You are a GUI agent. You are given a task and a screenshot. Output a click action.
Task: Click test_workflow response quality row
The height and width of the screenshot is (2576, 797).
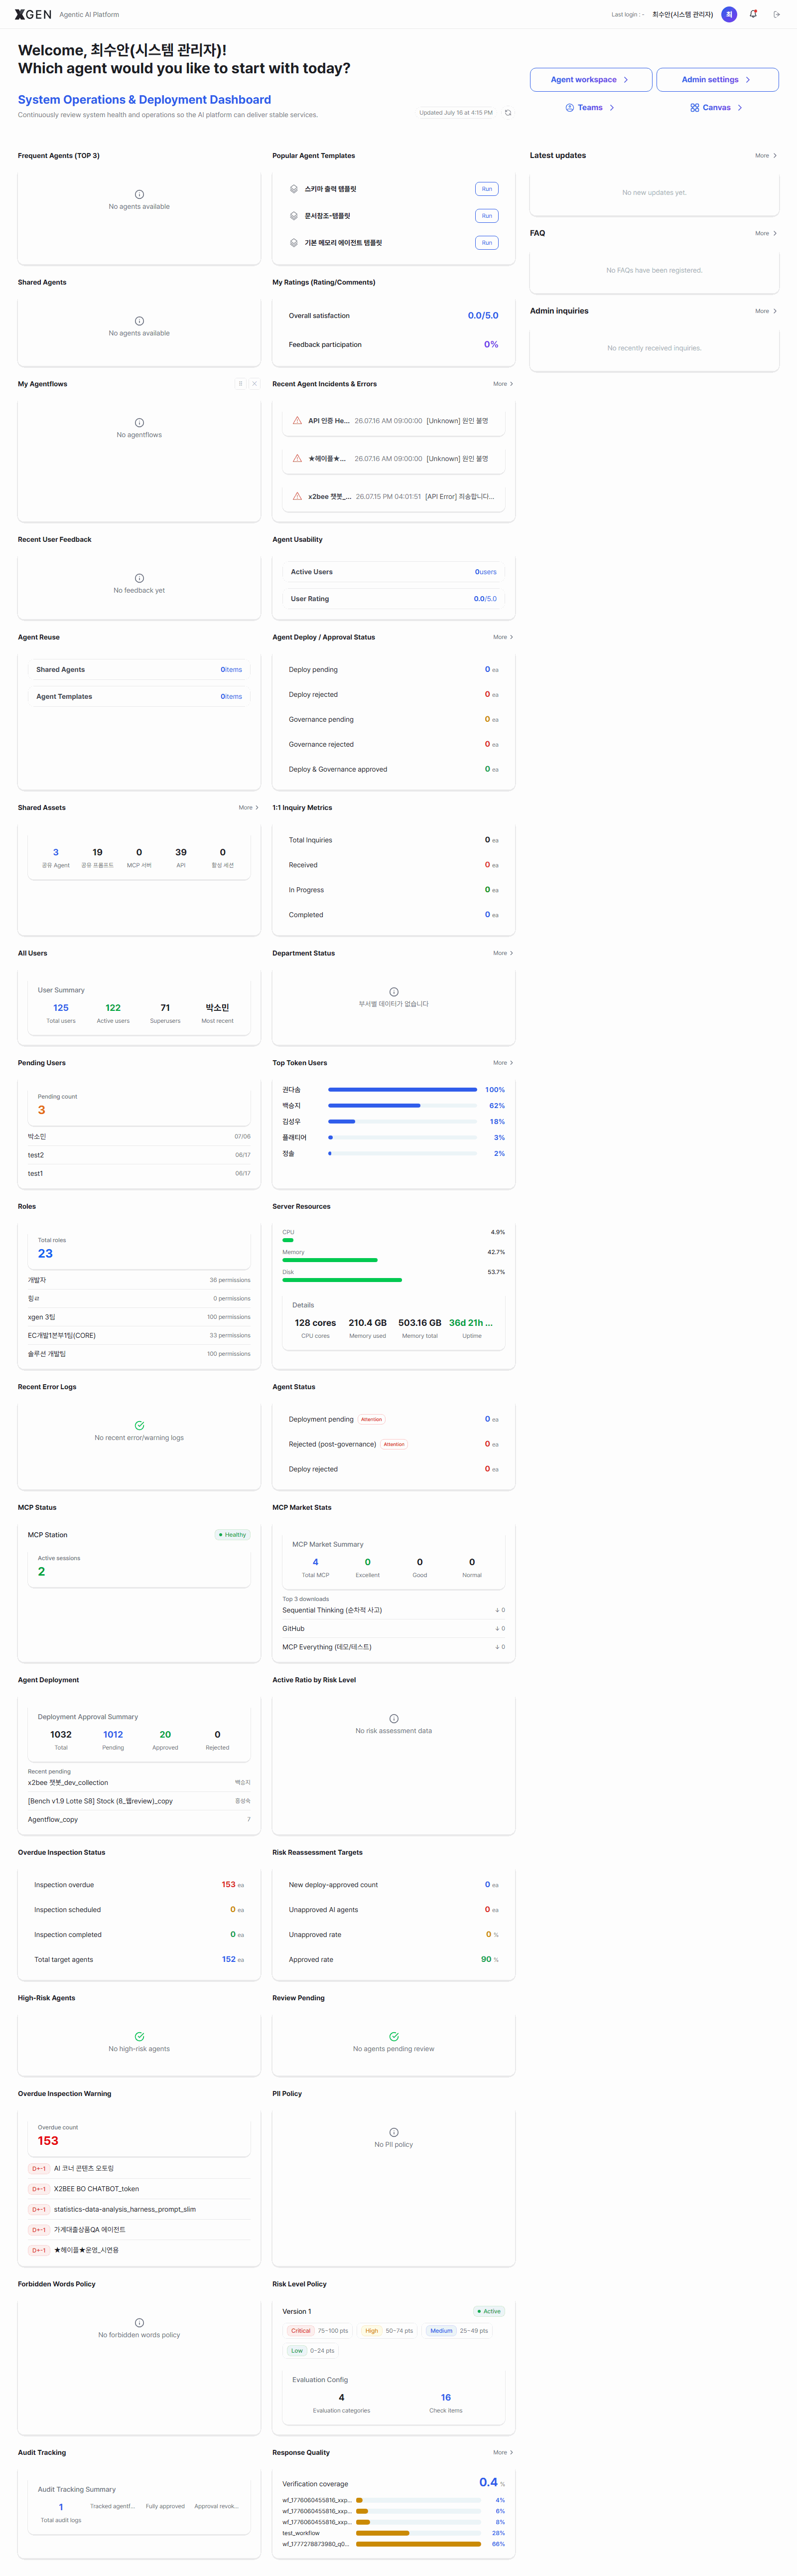click(394, 2533)
